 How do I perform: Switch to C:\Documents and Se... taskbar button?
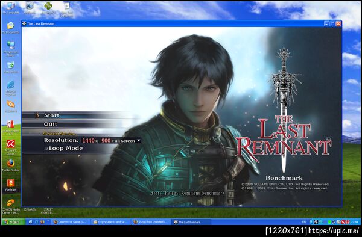pyautogui.click(x=110, y=222)
